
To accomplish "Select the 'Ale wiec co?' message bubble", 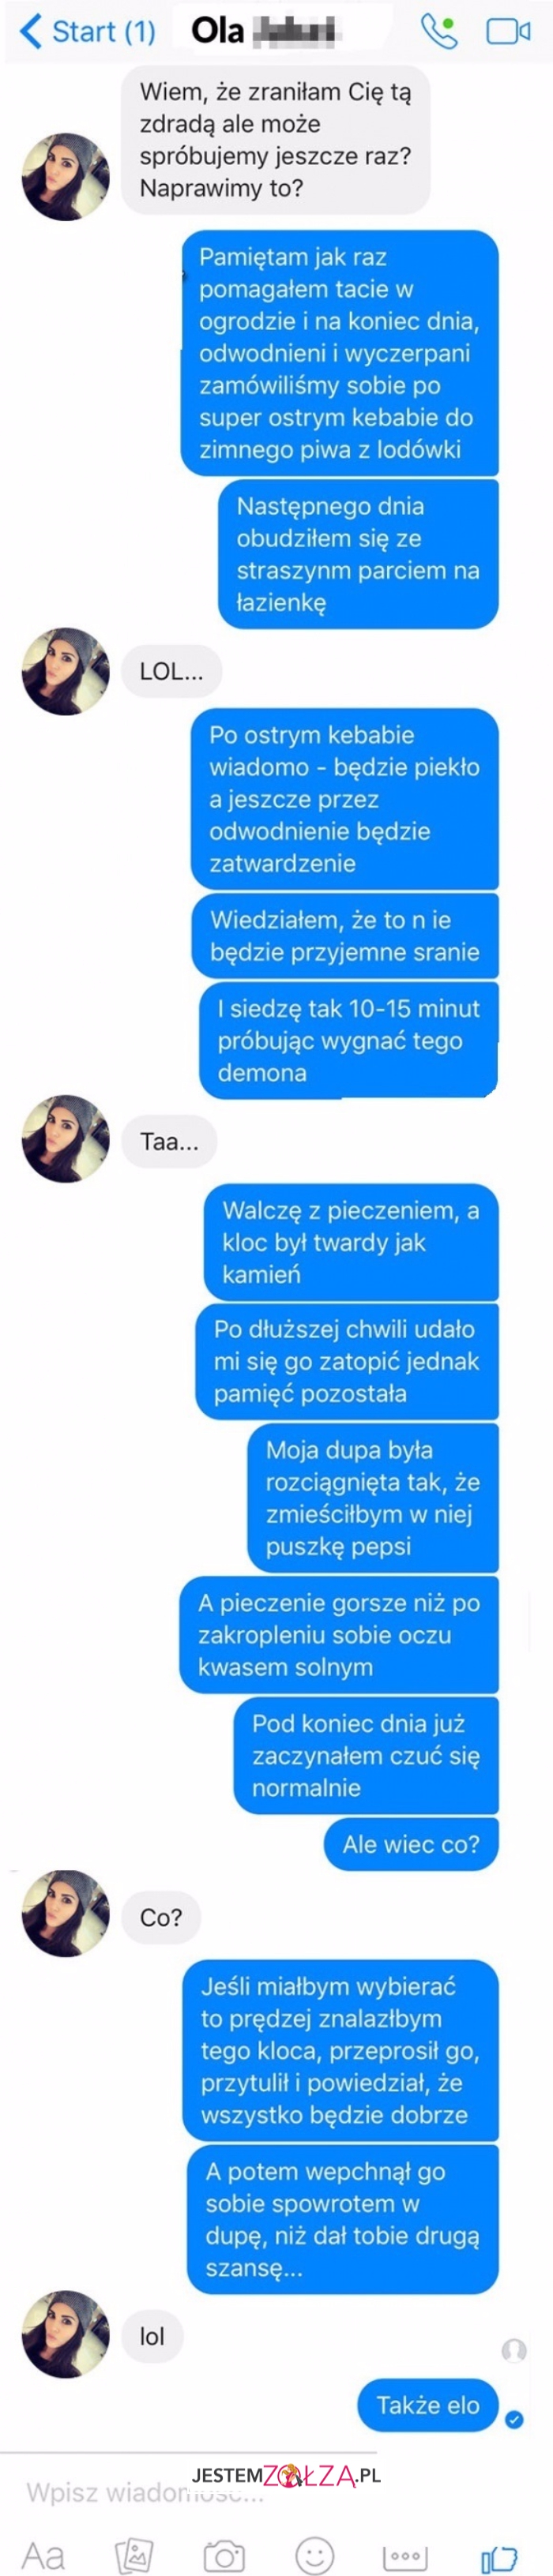I will click(x=411, y=1844).
